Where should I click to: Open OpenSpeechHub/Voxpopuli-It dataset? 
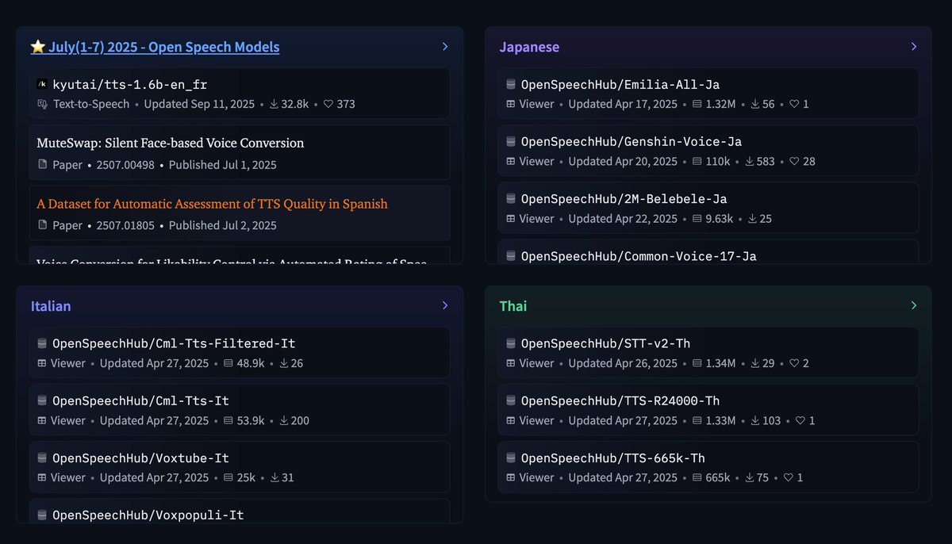148,515
